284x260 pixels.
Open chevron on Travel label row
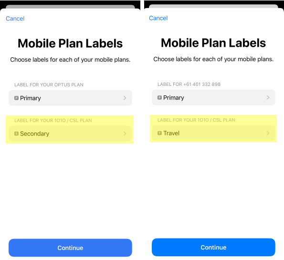[x=268, y=133]
